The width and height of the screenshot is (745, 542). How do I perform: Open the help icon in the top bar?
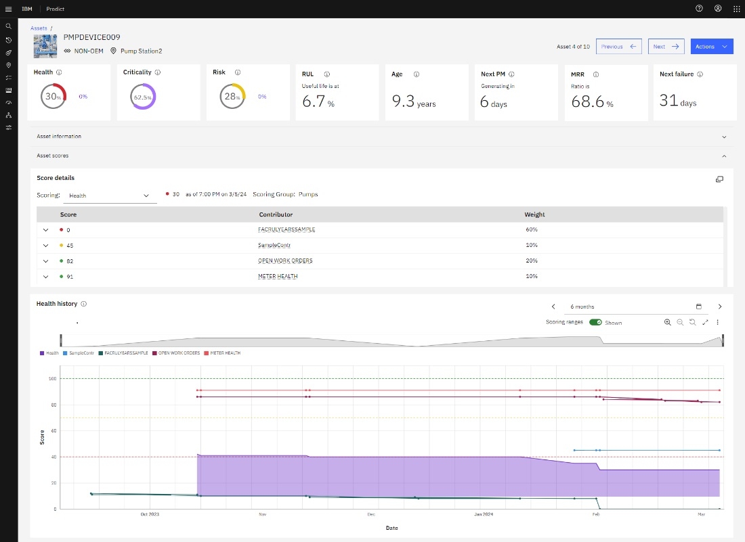click(699, 9)
